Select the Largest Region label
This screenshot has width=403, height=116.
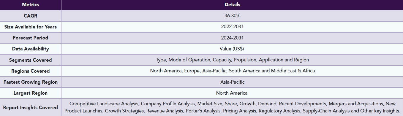click(31, 93)
